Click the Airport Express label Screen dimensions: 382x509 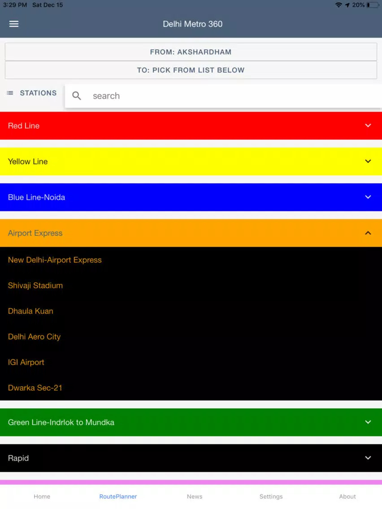point(35,233)
